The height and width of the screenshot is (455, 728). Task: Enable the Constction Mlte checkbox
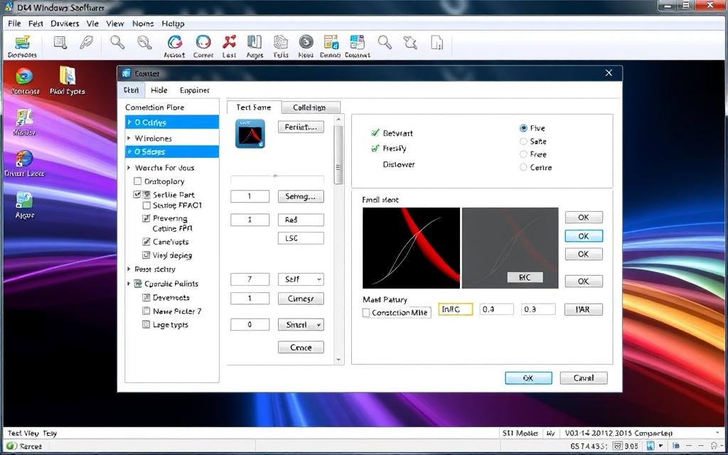coord(366,313)
